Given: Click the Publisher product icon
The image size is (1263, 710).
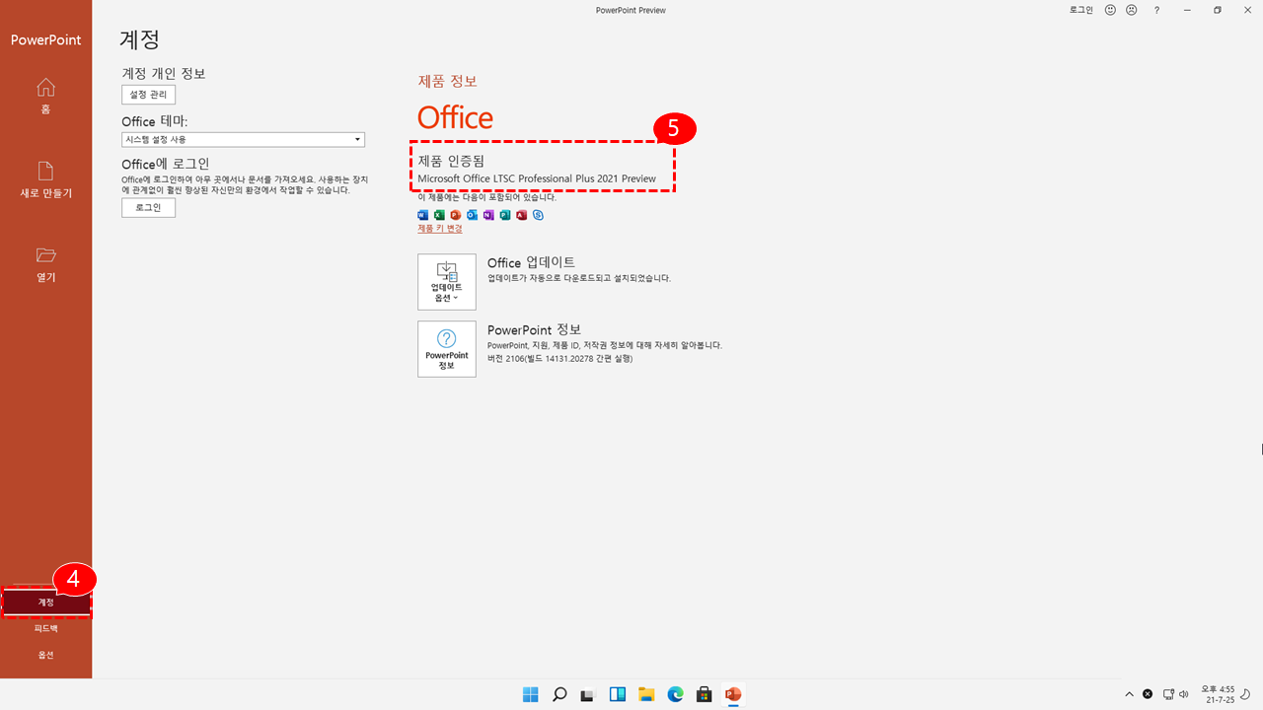Looking at the screenshot, I should (x=505, y=215).
